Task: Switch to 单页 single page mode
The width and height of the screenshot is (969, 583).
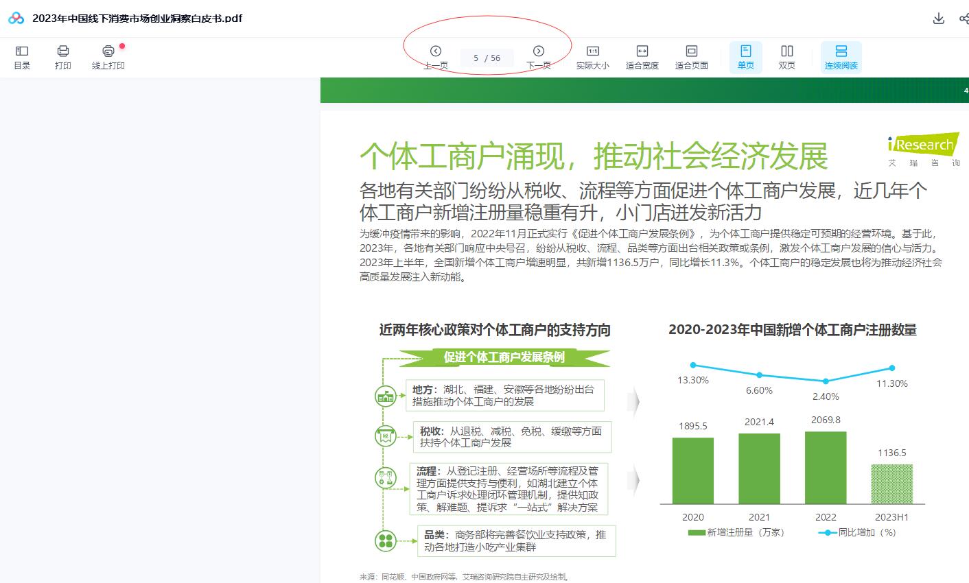Action: [745, 57]
